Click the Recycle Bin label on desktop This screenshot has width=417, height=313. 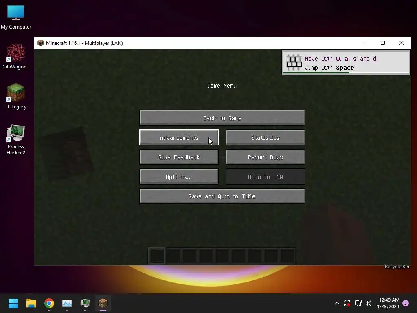[x=397, y=267]
